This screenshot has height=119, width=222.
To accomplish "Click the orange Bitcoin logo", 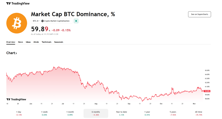I will pyautogui.click(x=17, y=23).
